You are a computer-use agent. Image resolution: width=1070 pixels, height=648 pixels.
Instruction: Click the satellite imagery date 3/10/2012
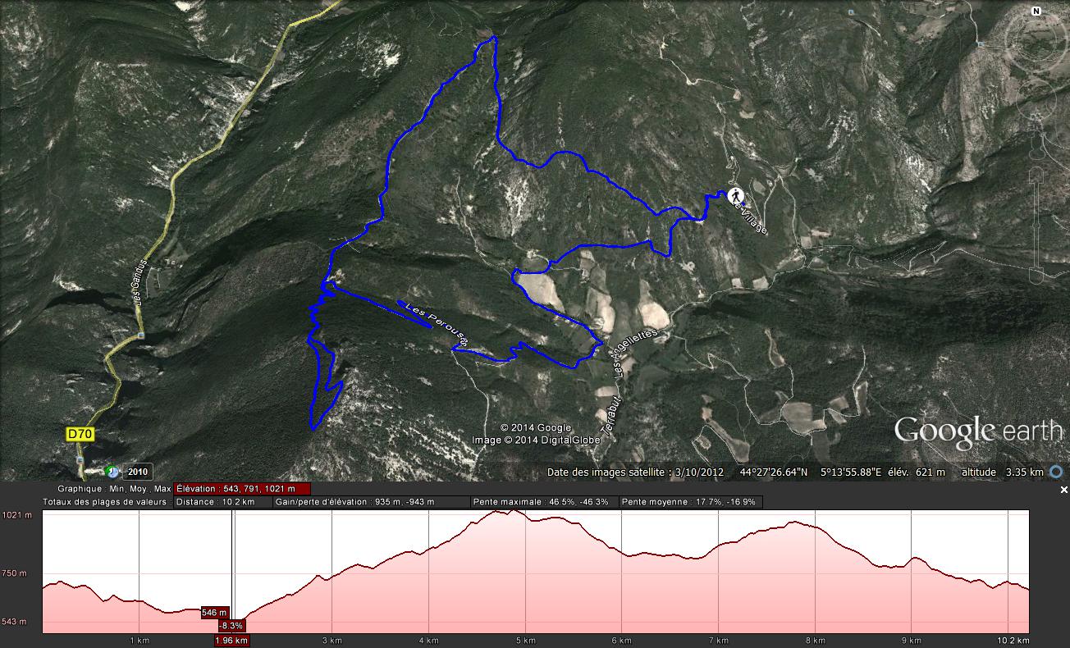(x=699, y=472)
